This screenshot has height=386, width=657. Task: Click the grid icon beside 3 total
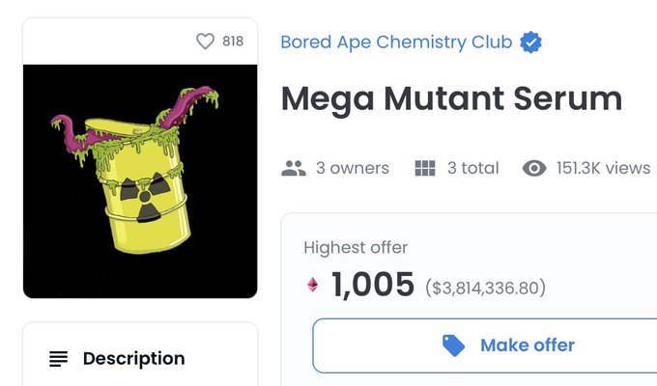tap(425, 168)
